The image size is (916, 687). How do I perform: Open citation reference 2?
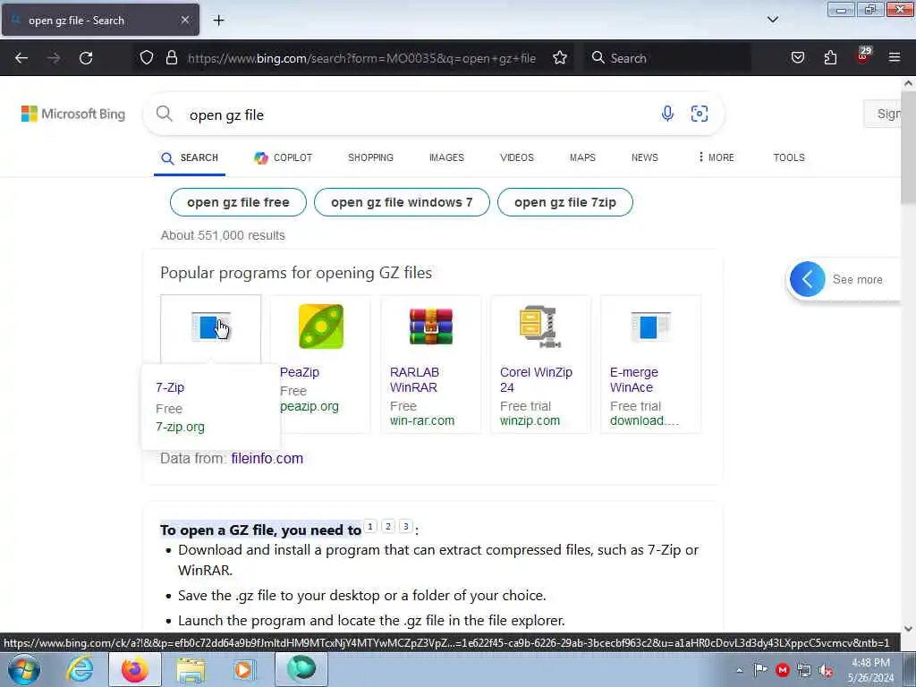point(388,526)
